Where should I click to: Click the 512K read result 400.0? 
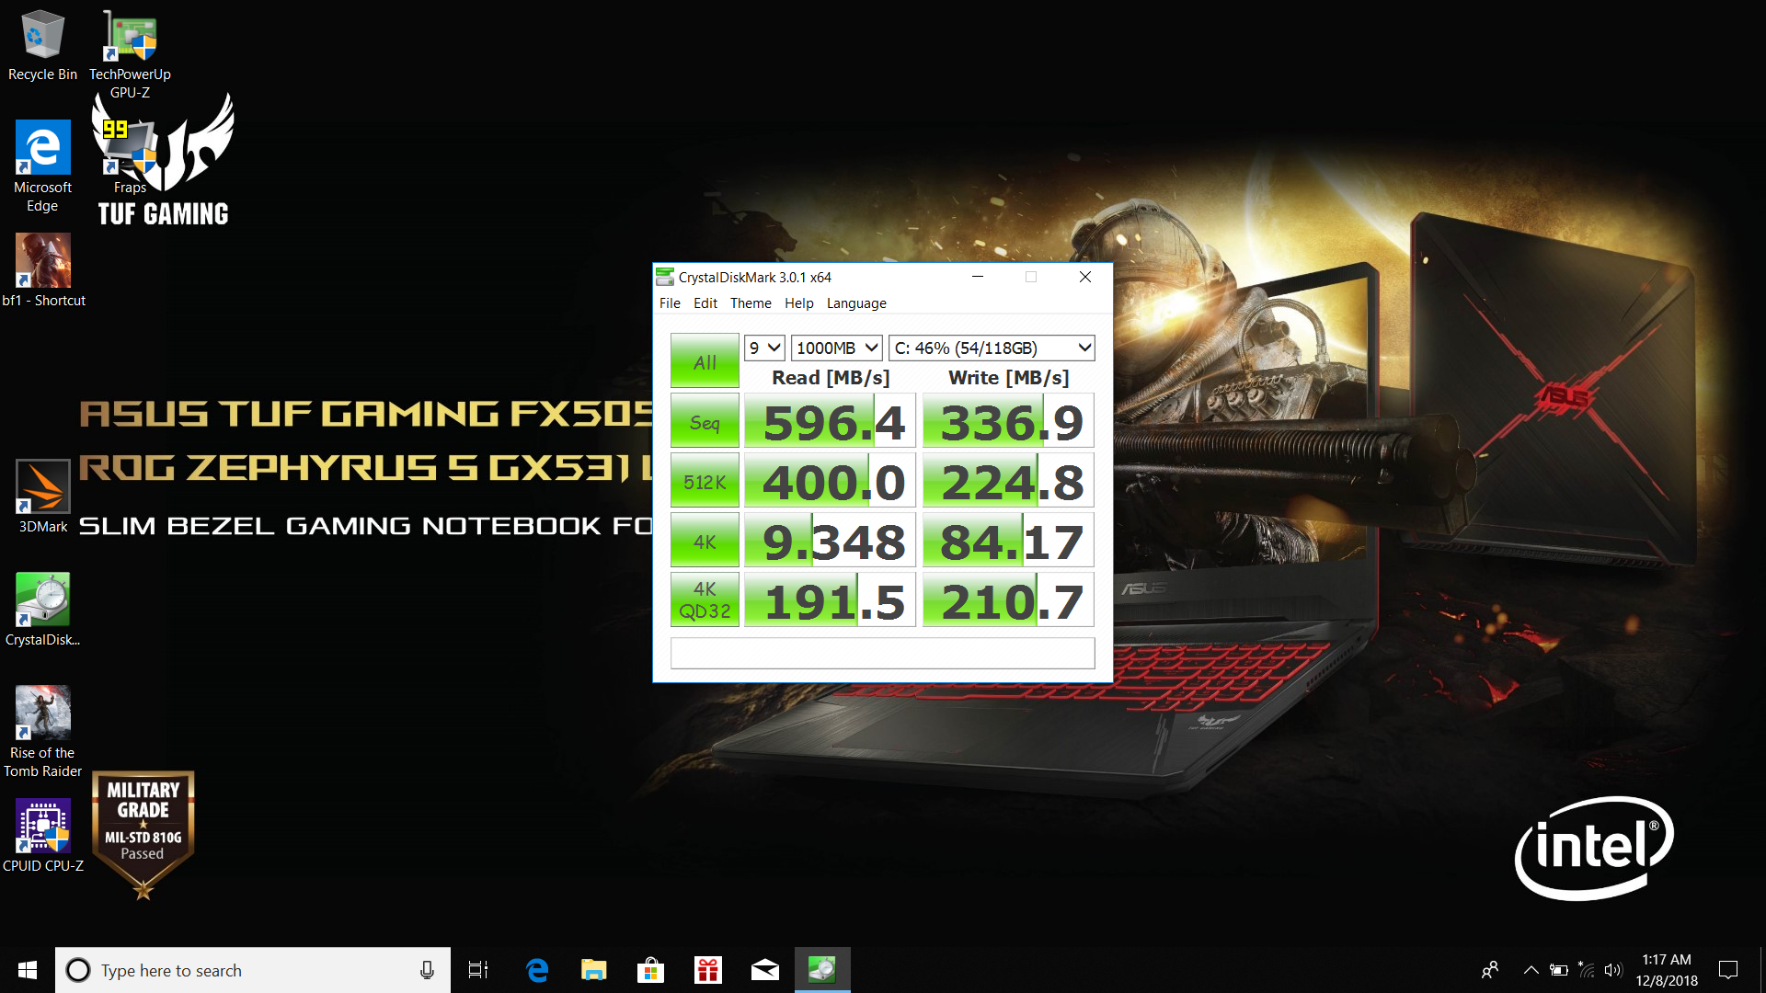pos(830,481)
